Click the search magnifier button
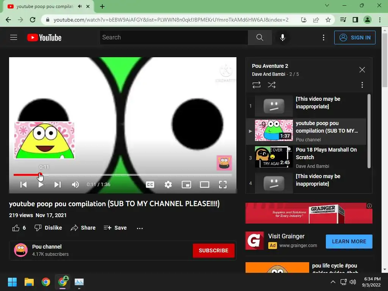388x291 pixels. point(260,38)
